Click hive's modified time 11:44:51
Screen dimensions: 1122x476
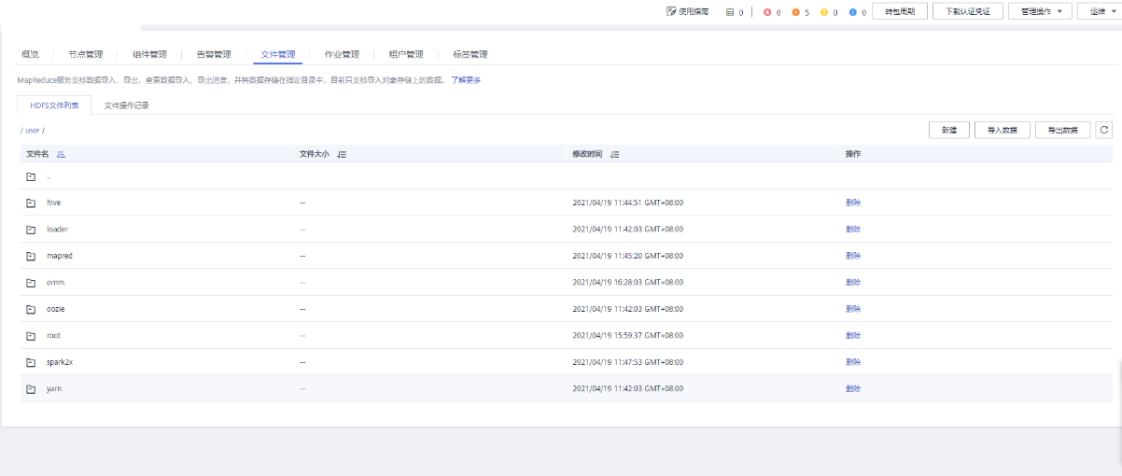pos(627,203)
